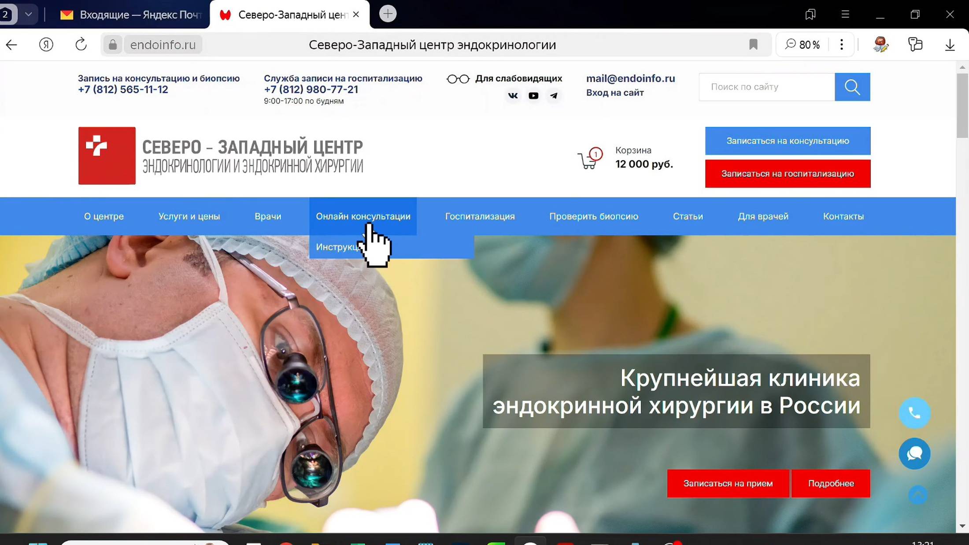Open the Госпитализация menu item
Viewport: 969px width, 545px height.
click(x=479, y=216)
